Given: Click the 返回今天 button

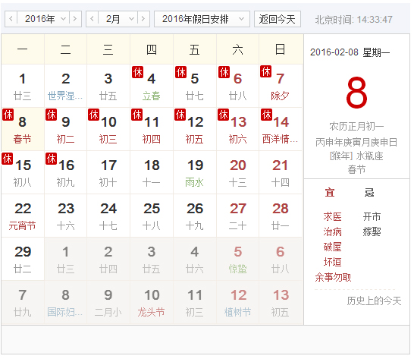Looking at the screenshot, I should (x=278, y=19).
